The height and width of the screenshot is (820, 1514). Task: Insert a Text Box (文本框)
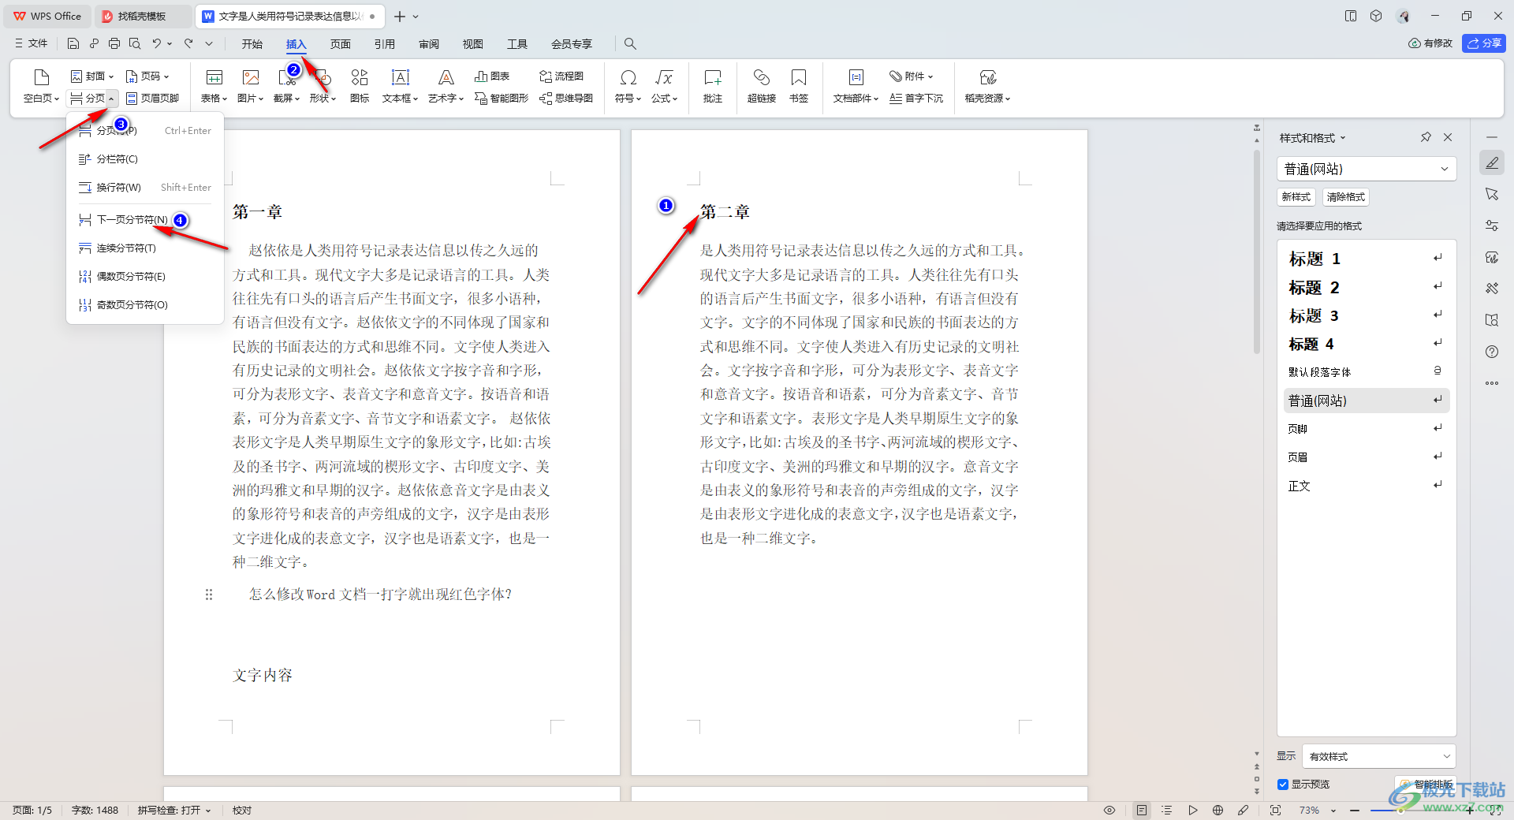pyautogui.click(x=400, y=86)
